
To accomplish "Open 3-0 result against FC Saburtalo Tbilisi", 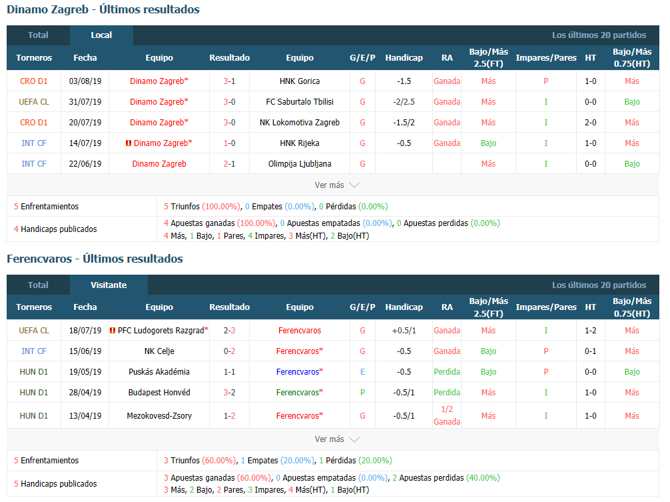I will pyautogui.click(x=230, y=102).
